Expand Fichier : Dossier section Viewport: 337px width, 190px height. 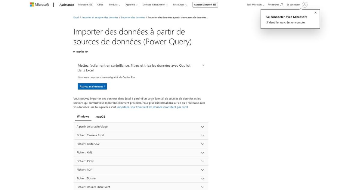[141, 178]
